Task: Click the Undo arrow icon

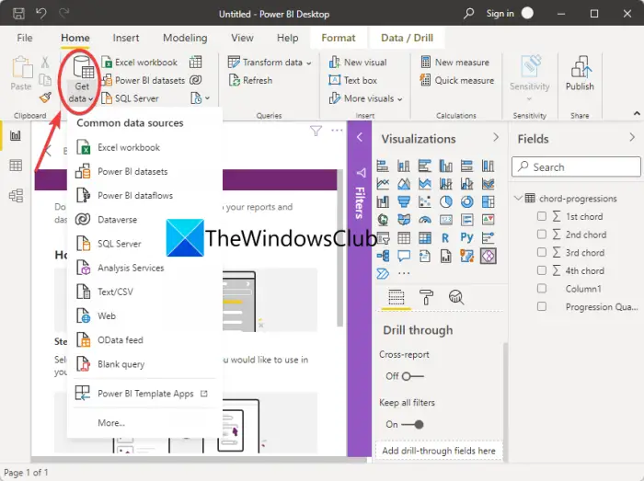Action: pyautogui.click(x=41, y=14)
